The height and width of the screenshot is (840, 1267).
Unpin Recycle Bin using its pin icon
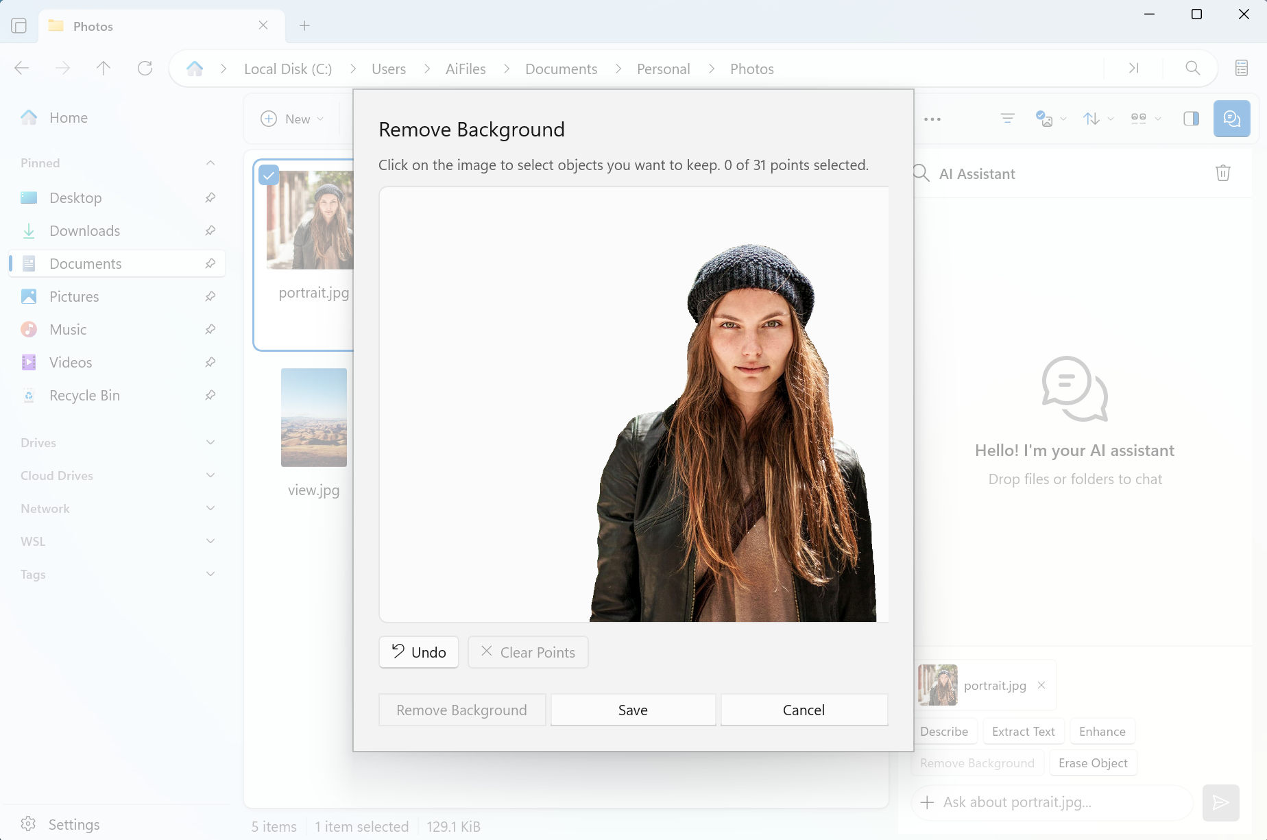(x=210, y=395)
